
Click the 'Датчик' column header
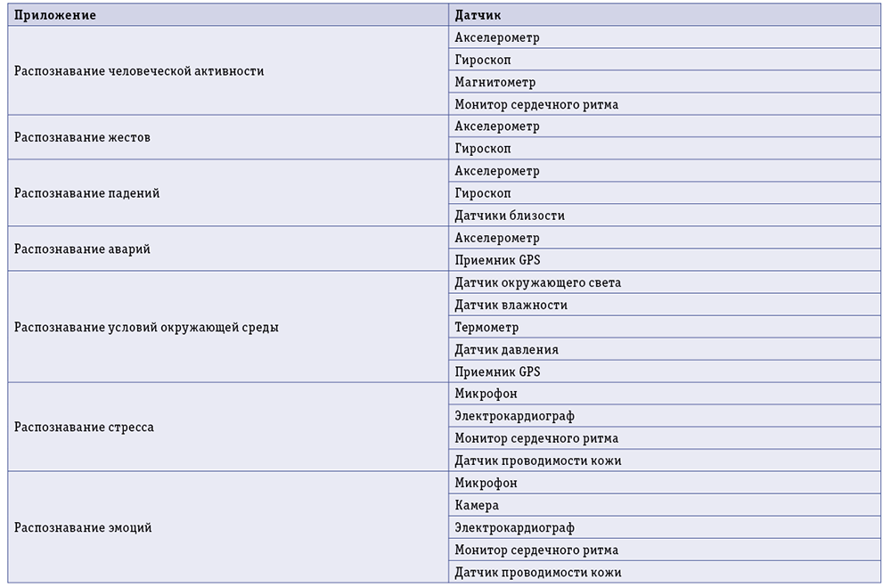[665, 15]
